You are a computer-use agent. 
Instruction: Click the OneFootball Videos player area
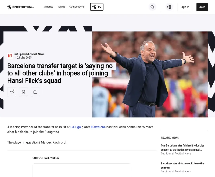(82, 170)
